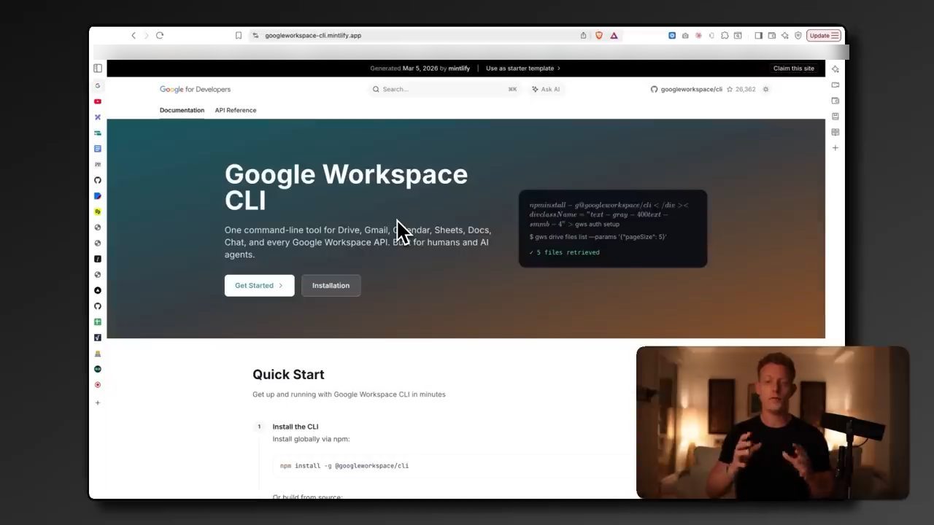The width and height of the screenshot is (934, 525).
Task: Switch to the Documentation tab
Action: tap(182, 110)
